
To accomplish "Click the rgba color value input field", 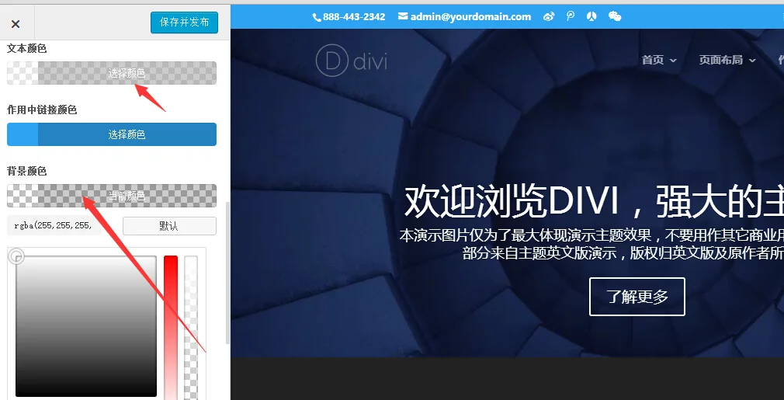I will (x=54, y=225).
